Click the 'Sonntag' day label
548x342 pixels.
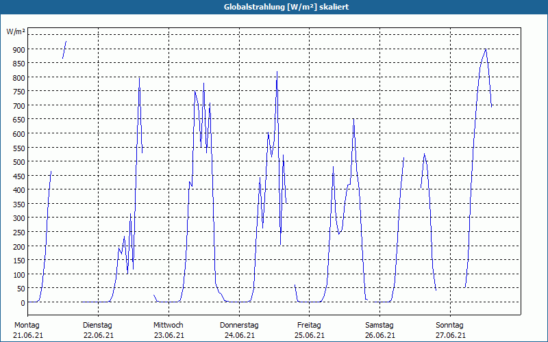[x=450, y=326]
